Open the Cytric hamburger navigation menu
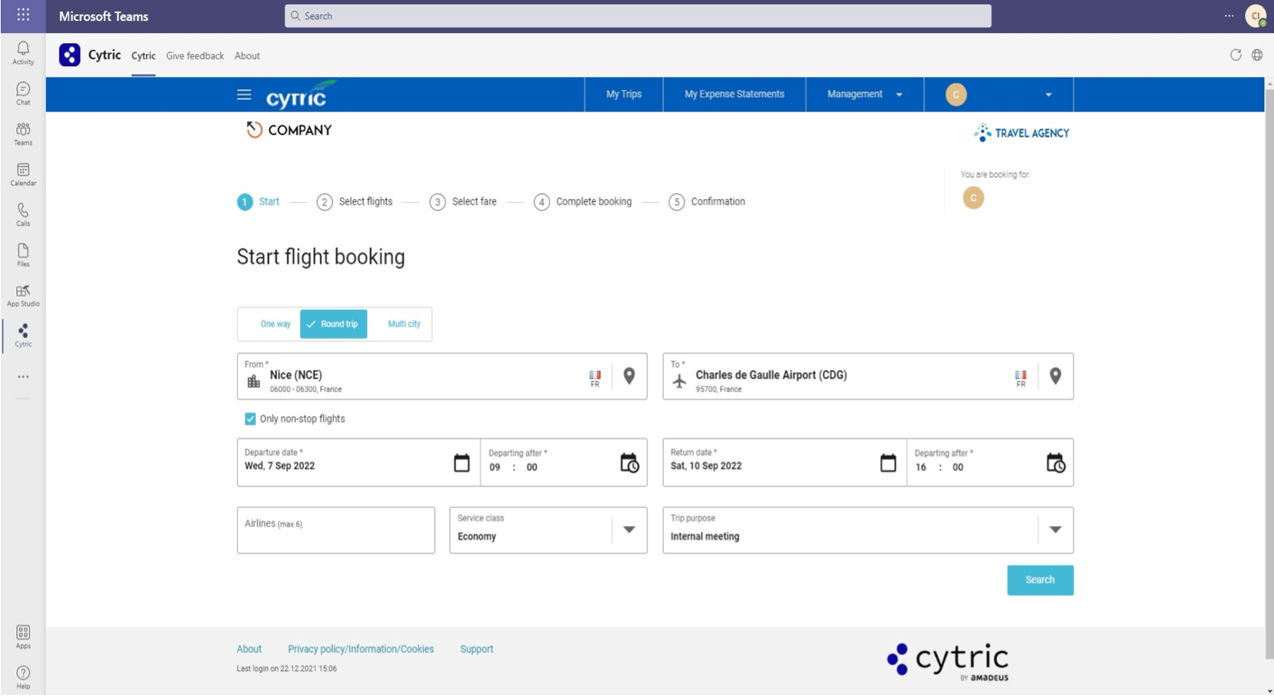This screenshot has height=698, width=1274. 244,94
